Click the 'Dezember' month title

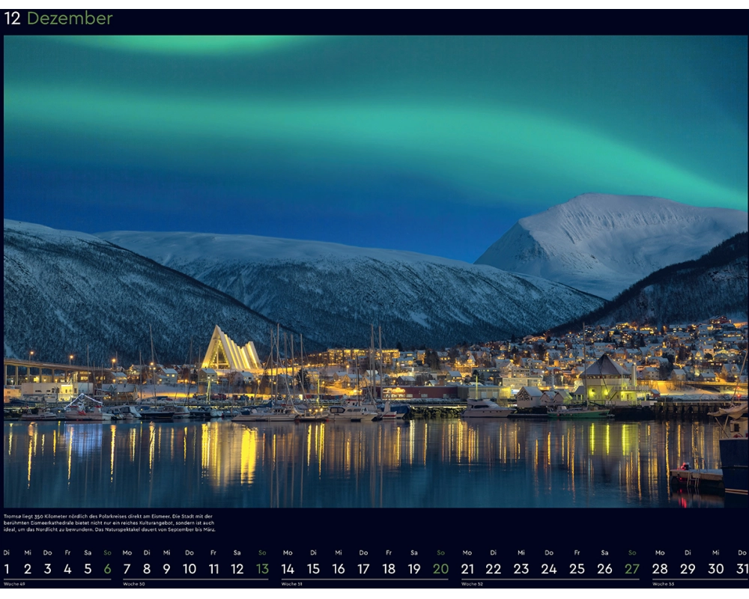70,19
